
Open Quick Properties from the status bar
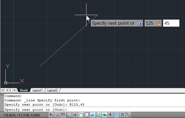point(122,115)
